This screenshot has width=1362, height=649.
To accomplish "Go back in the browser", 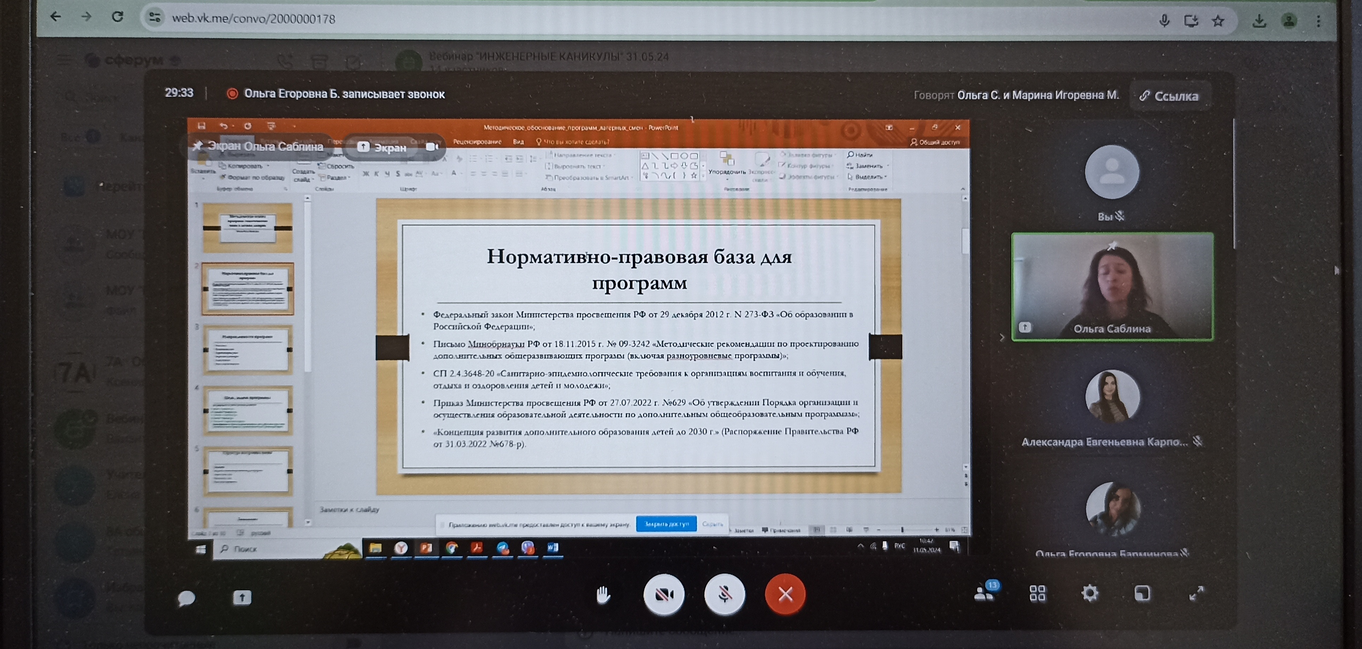I will 55,17.
